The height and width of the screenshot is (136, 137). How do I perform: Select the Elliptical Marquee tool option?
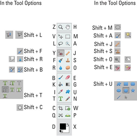pos(118,27)
